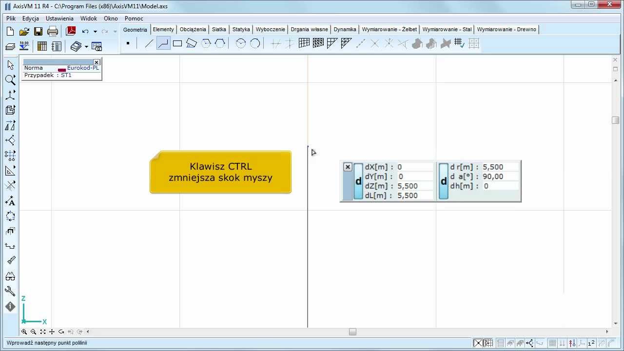
Task: Open the table browser icon
Action: (42, 46)
